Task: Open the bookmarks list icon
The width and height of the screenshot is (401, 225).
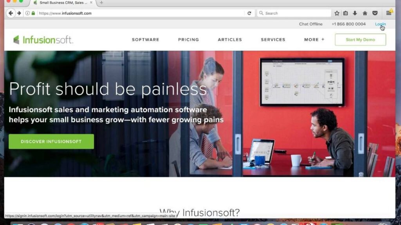Action: click(x=345, y=13)
